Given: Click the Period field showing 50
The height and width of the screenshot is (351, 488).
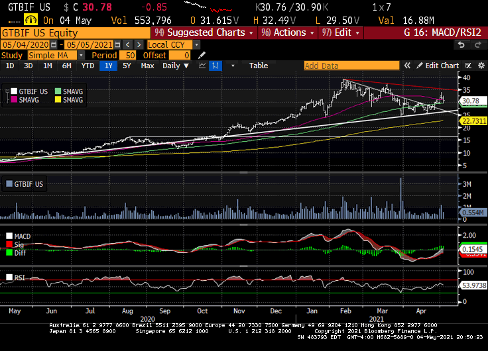Looking at the screenshot, I should [x=127, y=56].
